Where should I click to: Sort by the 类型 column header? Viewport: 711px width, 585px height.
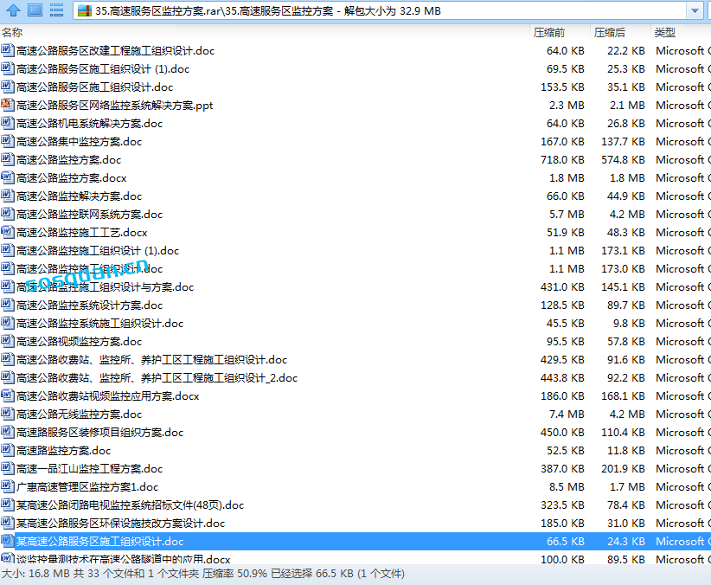[664, 32]
